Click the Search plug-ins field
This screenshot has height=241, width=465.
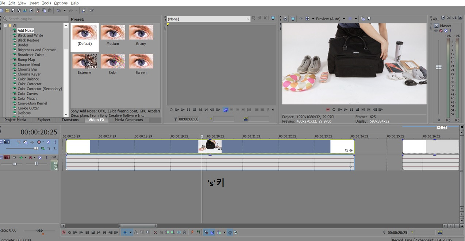click(36, 19)
